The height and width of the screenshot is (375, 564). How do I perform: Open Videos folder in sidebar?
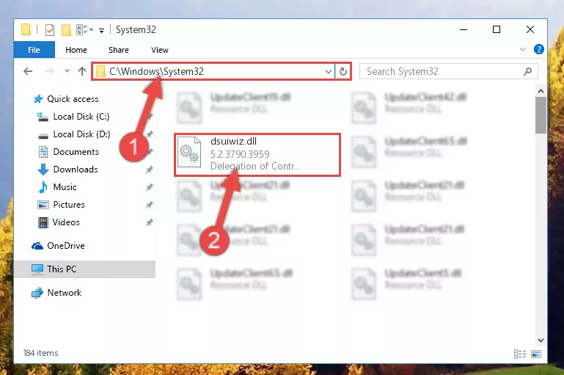click(x=66, y=222)
